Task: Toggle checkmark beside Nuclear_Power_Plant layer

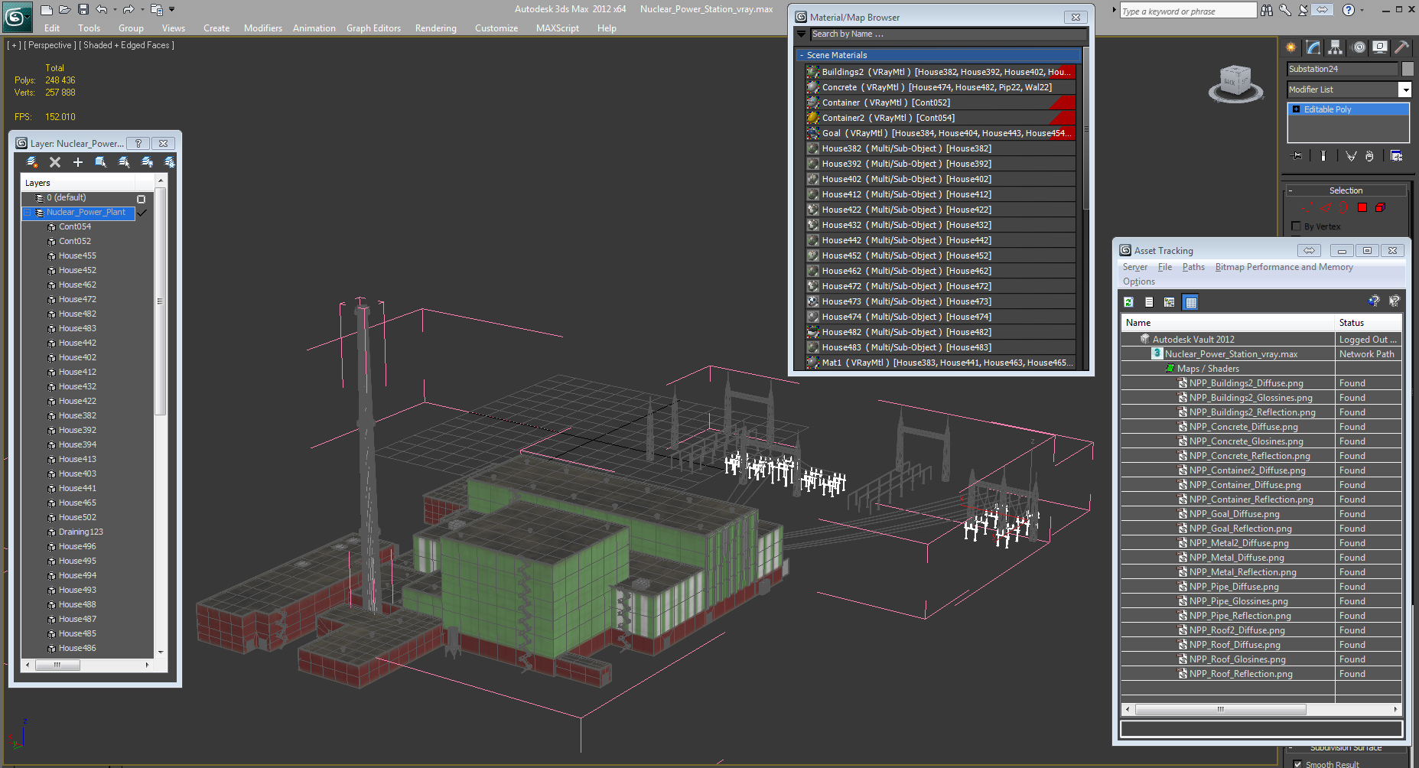Action: (x=142, y=213)
